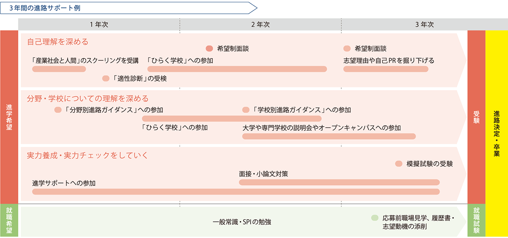This screenshot has width=508, height=238.
Task: Click the 面接・小論文対策 label
Action: click(264, 174)
